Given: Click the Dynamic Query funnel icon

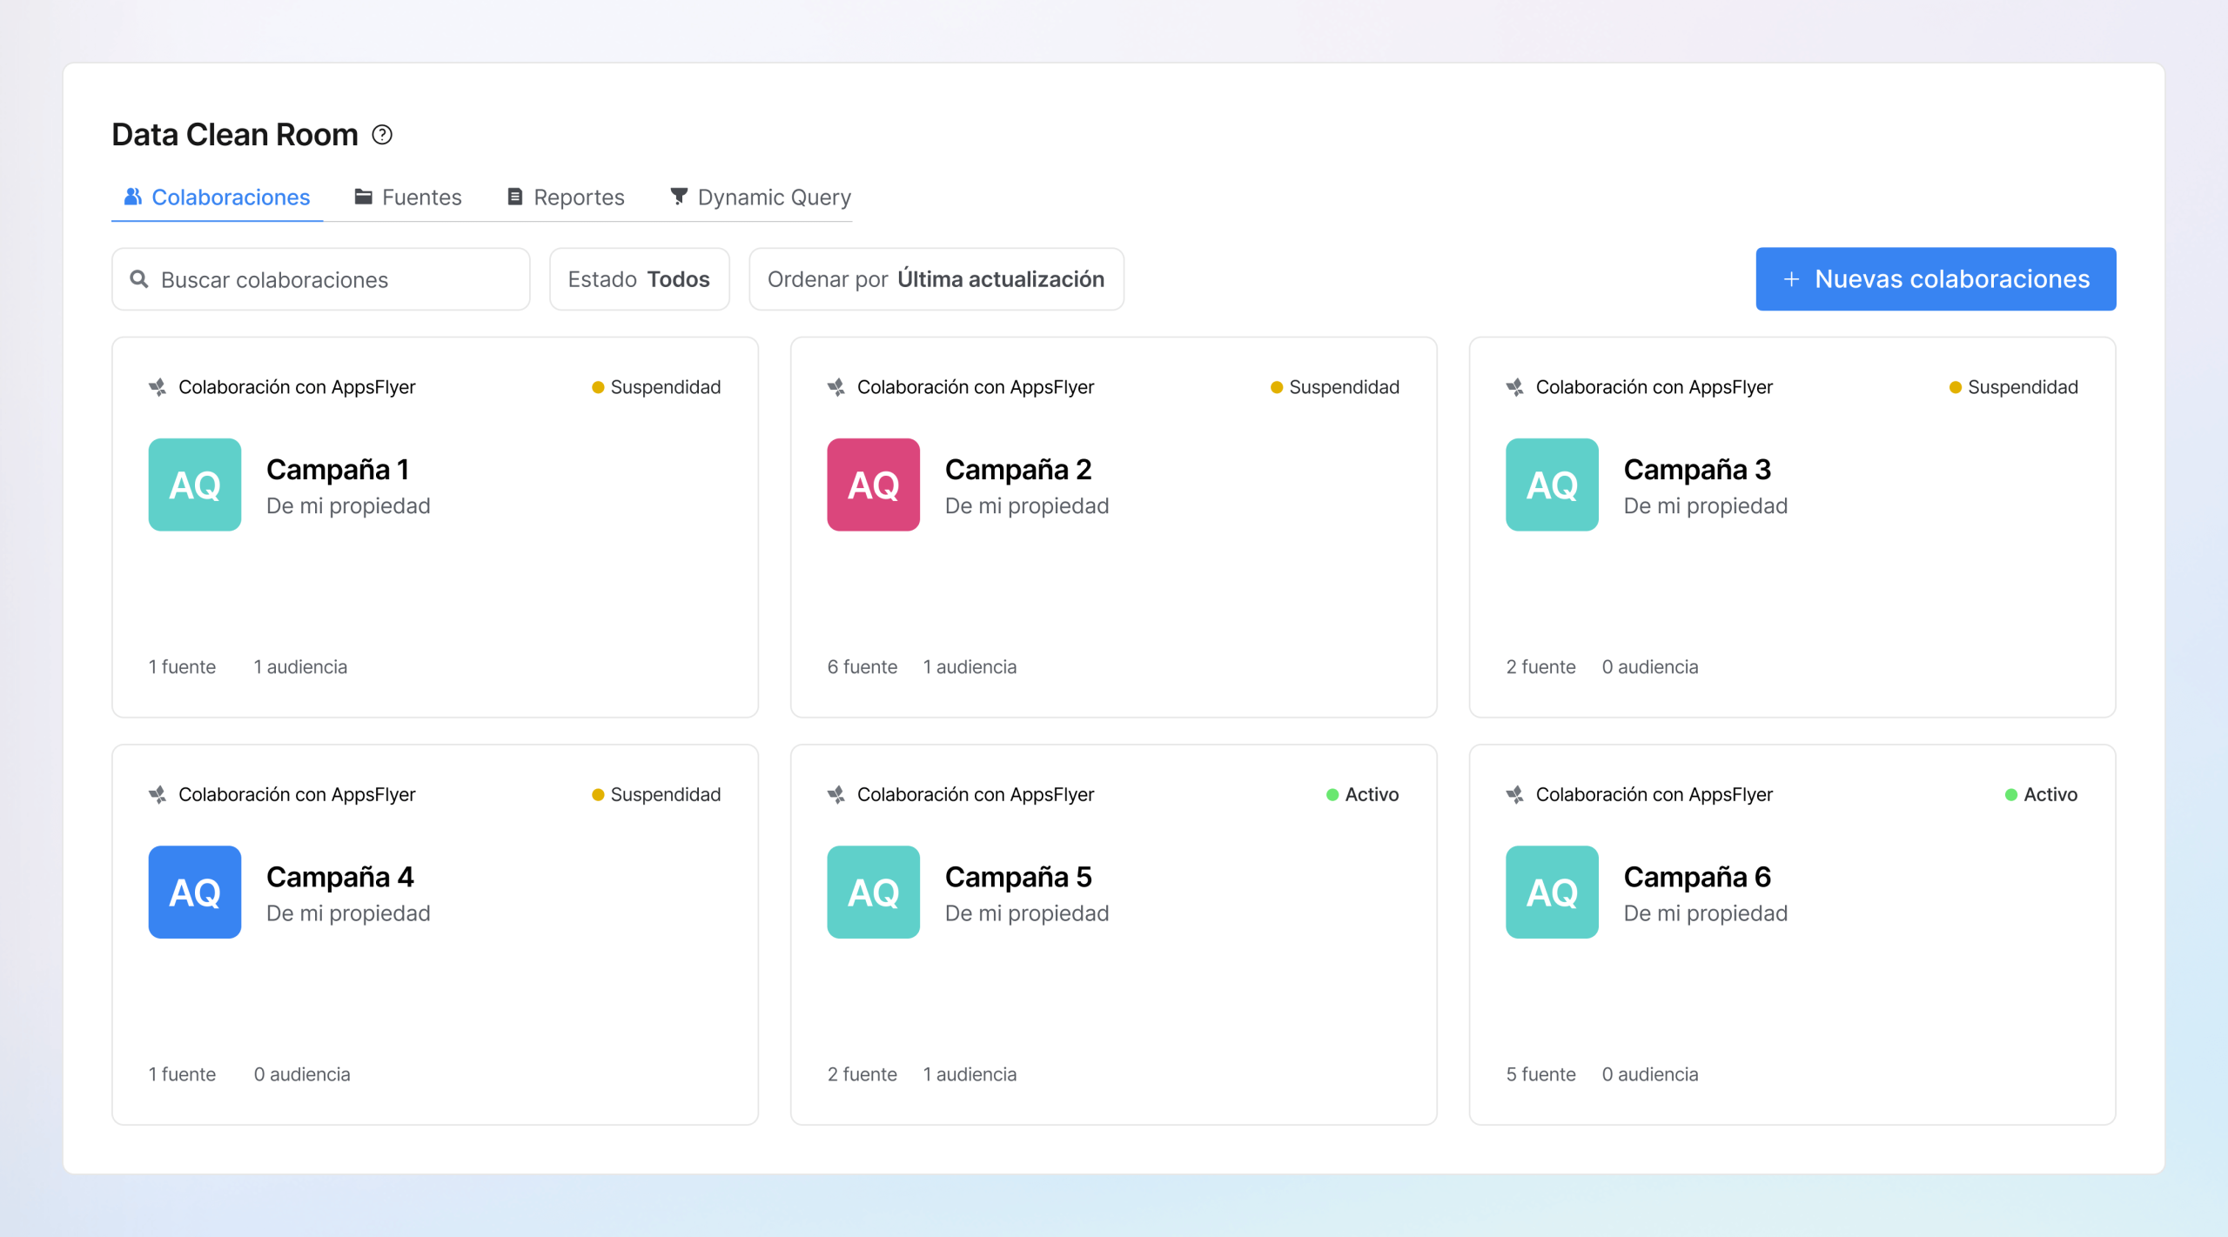Looking at the screenshot, I should [x=679, y=197].
